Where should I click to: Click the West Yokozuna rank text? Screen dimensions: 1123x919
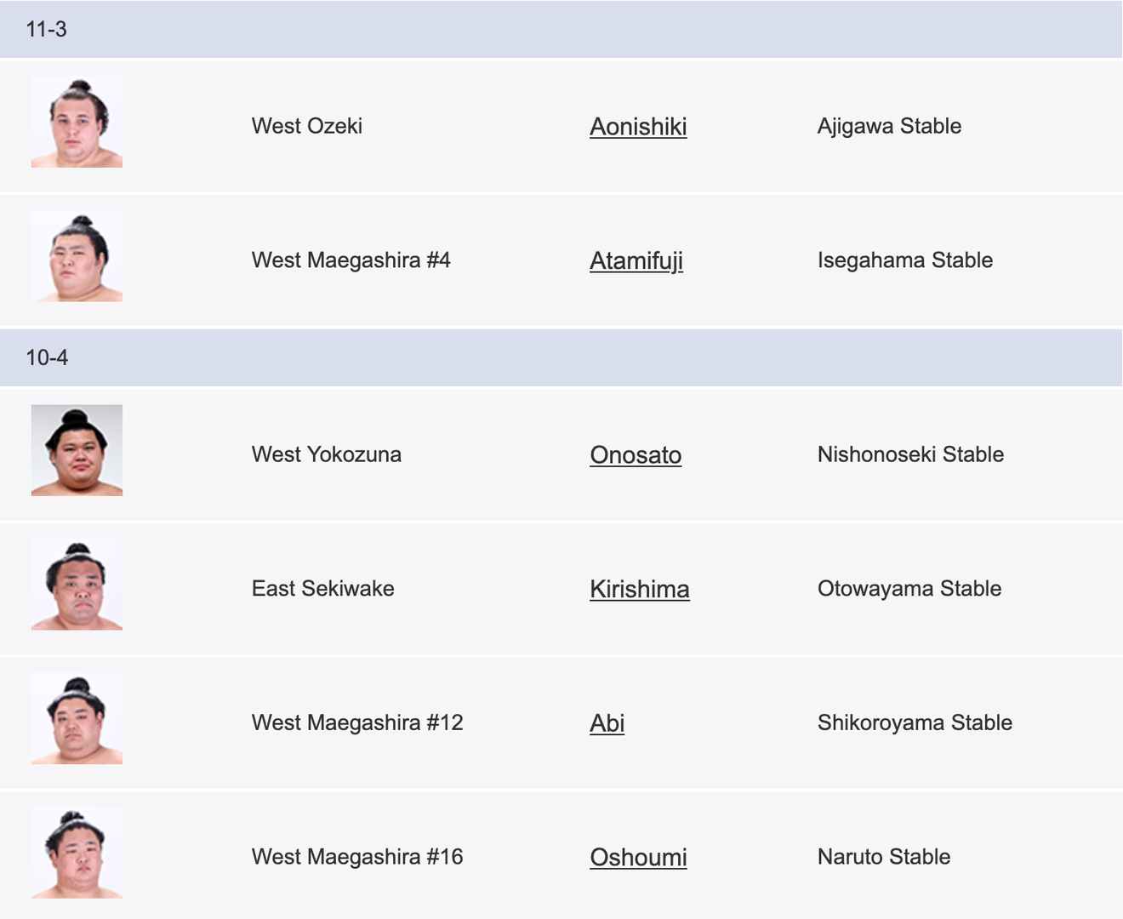coord(327,454)
